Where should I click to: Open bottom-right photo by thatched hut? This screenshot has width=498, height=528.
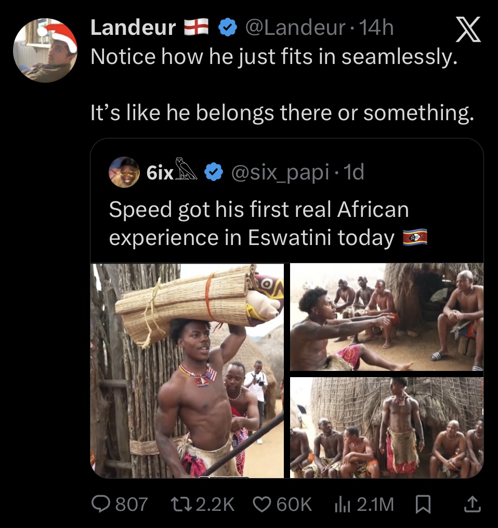386,428
